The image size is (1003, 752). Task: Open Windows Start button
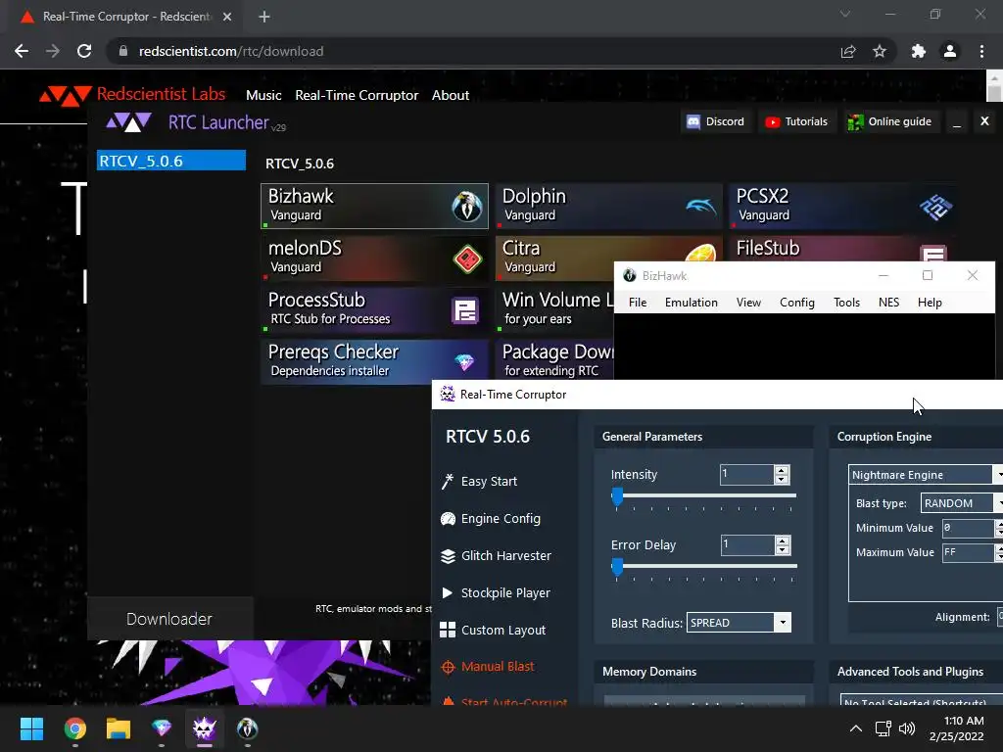31,728
